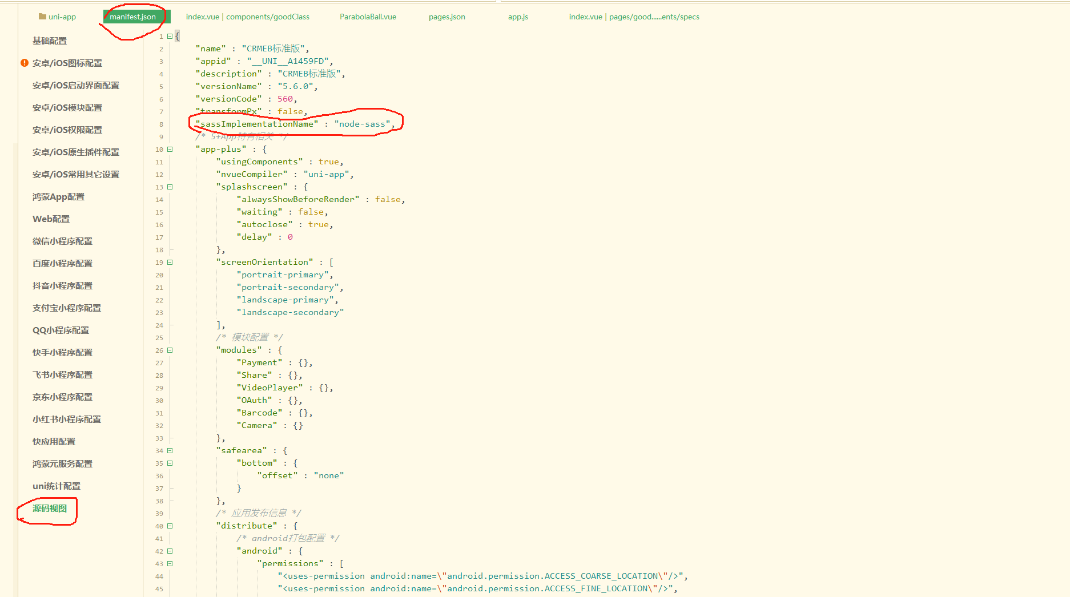
Task: Click line number 33 in the gutter
Action: click(159, 438)
